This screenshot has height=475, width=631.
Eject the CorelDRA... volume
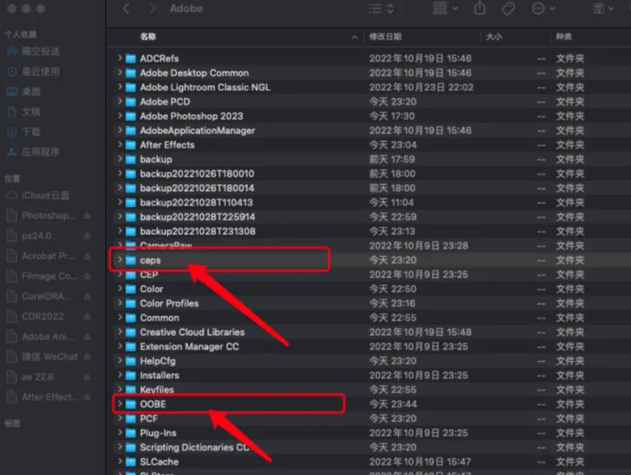tap(88, 296)
